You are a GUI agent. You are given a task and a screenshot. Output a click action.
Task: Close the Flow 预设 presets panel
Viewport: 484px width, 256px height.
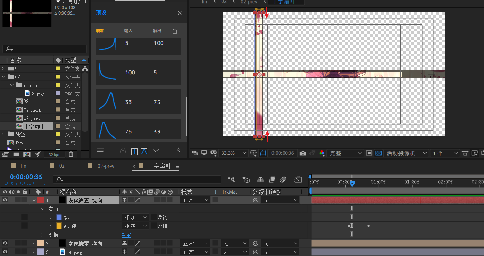180,13
